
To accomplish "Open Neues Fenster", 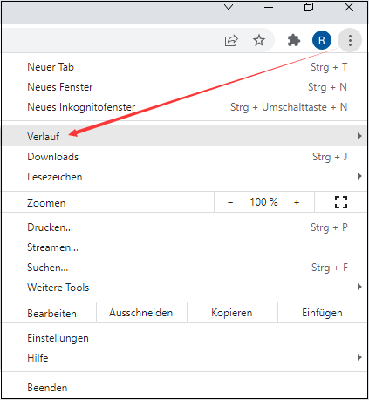I will pyautogui.click(x=184, y=87).
